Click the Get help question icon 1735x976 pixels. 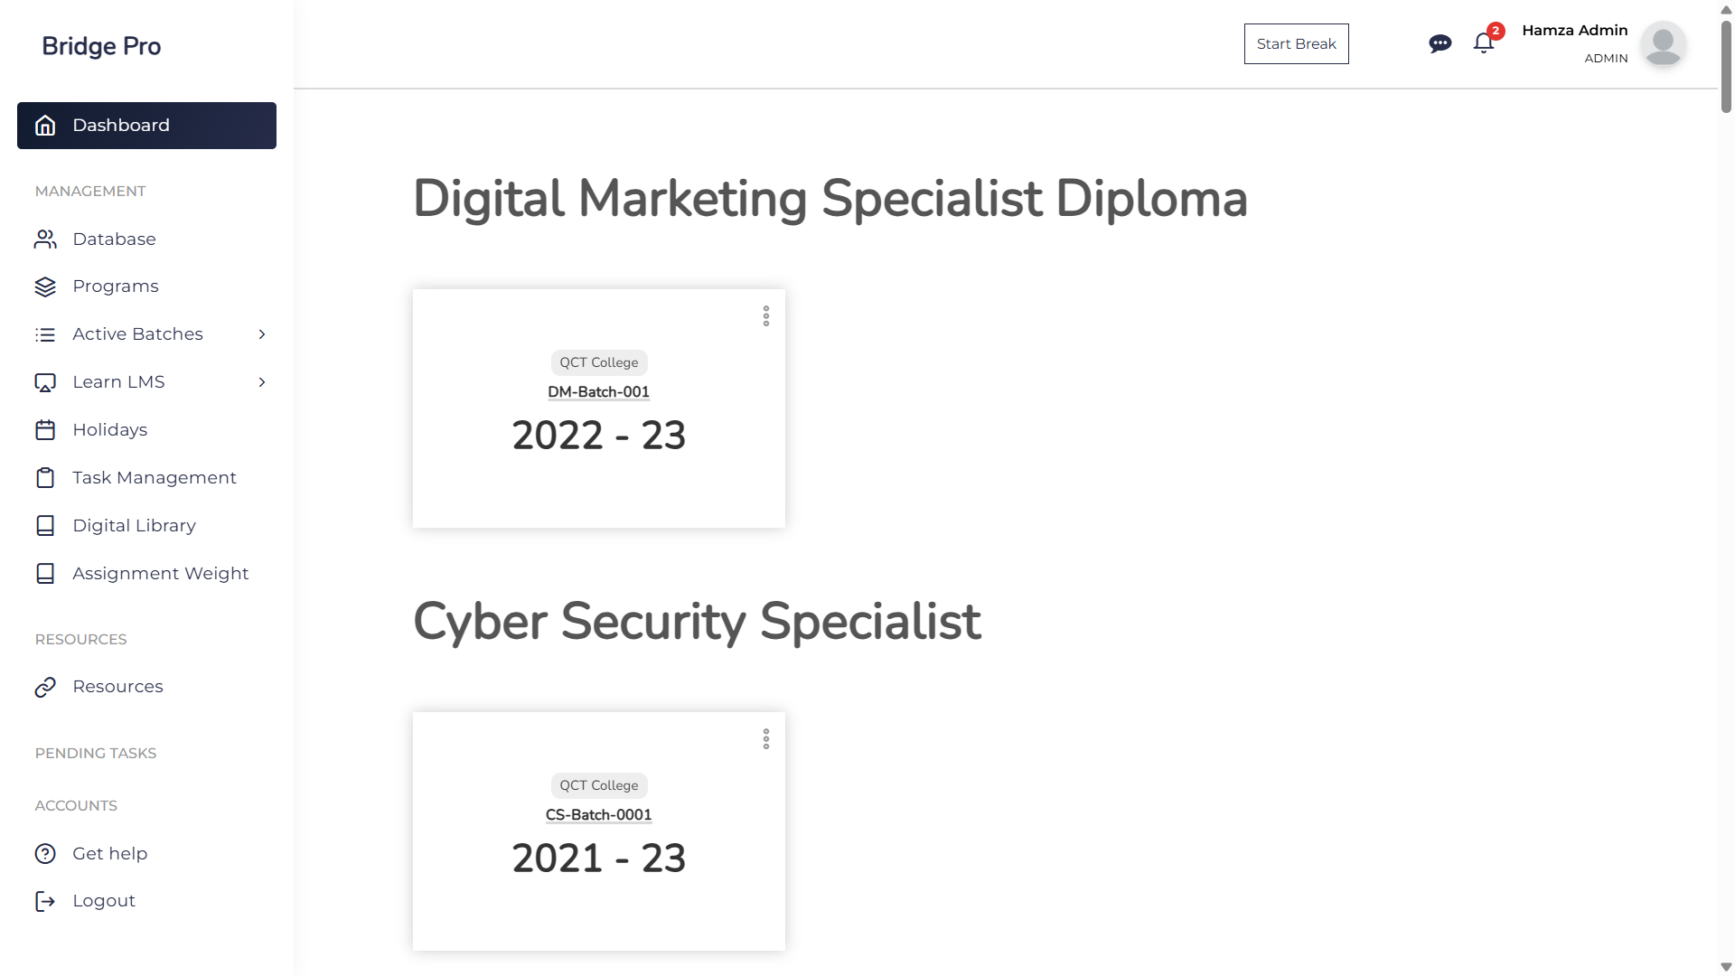[x=45, y=854]
